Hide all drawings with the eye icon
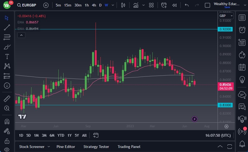The width and height of the screenshot is (248, 152). [7, 150]
